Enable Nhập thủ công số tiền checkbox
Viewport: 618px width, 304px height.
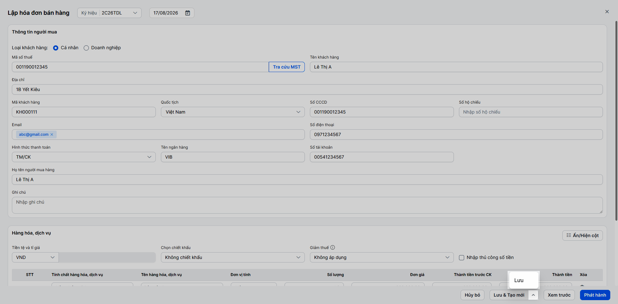point(462,258)
